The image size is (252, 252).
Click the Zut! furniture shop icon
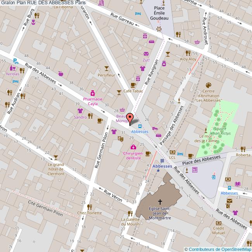tap(146, 54)
